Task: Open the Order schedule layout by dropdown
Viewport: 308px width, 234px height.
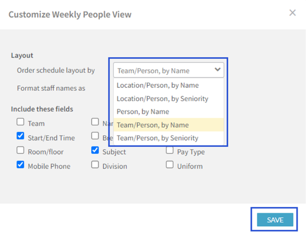Action: (x=169, y=70)
